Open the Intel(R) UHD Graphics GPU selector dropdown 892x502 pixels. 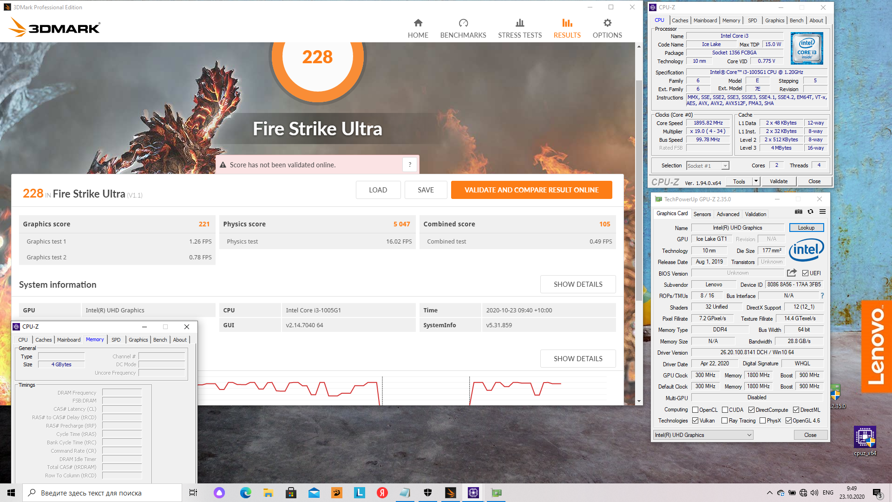click(x=703, y=435)
